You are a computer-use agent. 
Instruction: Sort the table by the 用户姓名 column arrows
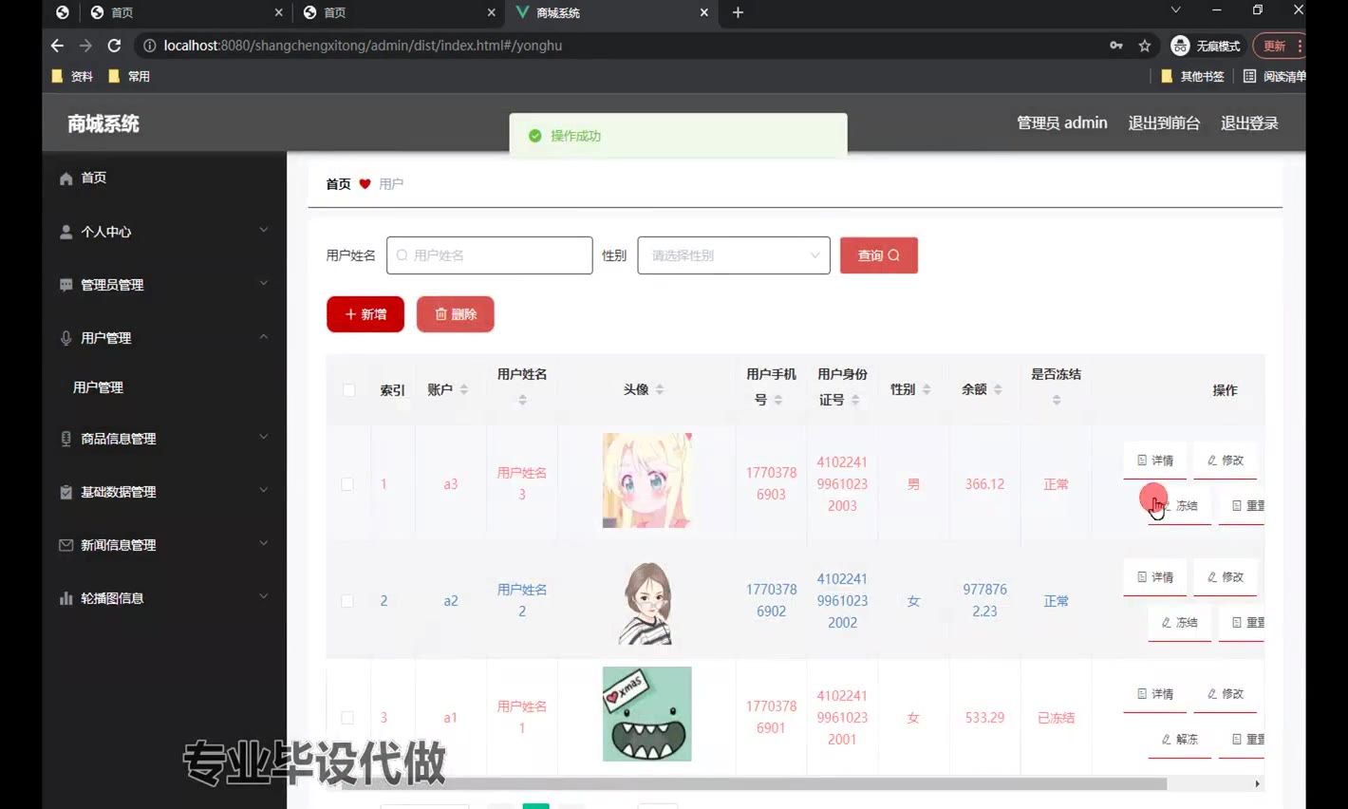click(x=522, y=400)
